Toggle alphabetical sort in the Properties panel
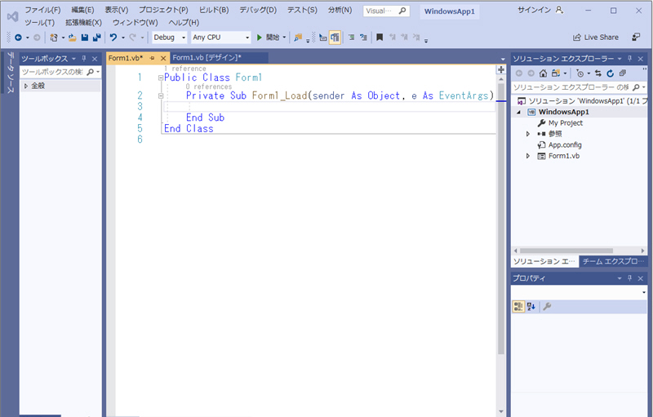 [531, 307]
